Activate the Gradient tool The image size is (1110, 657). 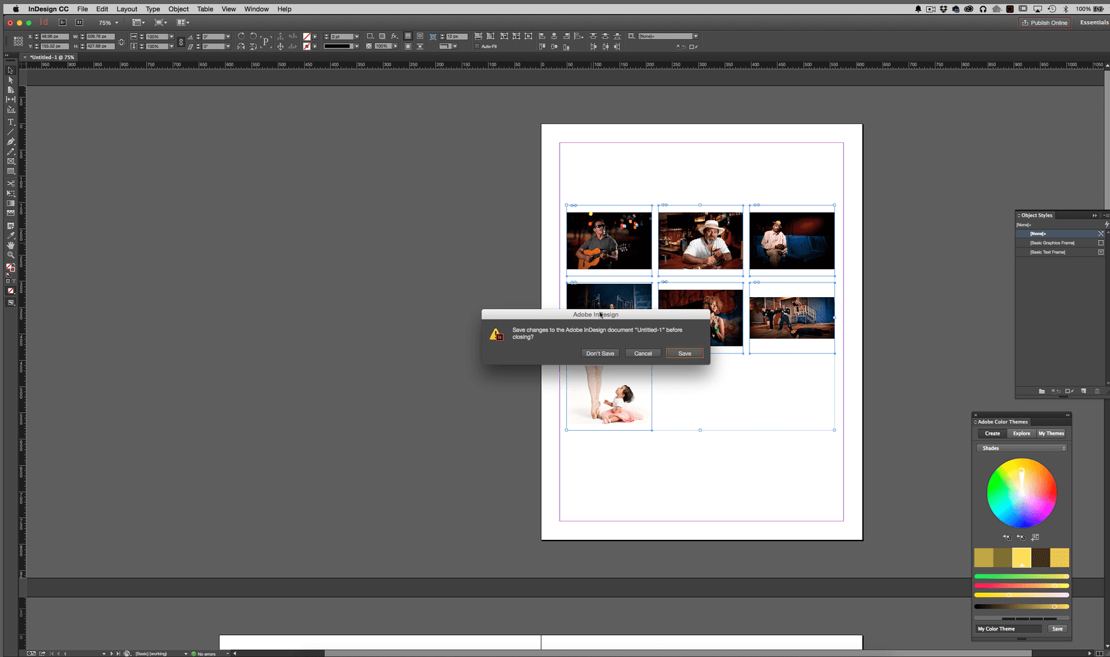pyautogui.click(x=10, y=202)
